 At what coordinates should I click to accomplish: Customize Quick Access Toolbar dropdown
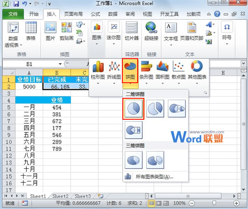49,4
